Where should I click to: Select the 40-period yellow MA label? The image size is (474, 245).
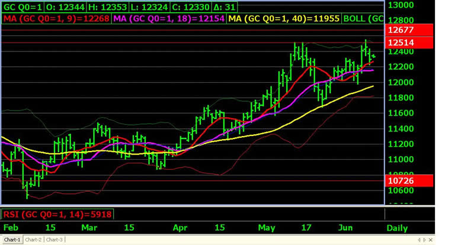(284, 19)
